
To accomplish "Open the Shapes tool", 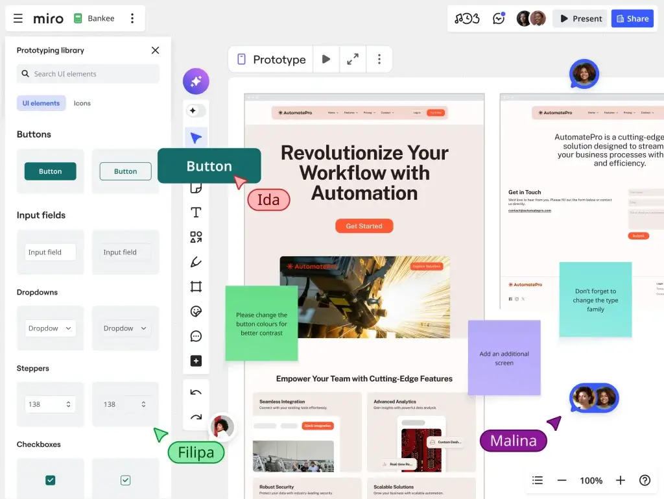I will click(x=196, y=237).
